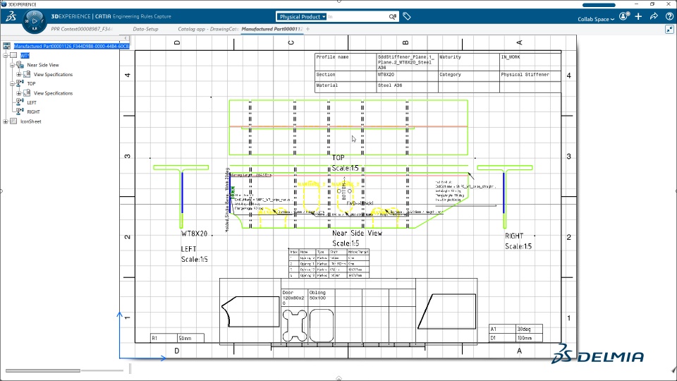
Task: Click the collapse view icon below Help
Action: pos(669,29)
